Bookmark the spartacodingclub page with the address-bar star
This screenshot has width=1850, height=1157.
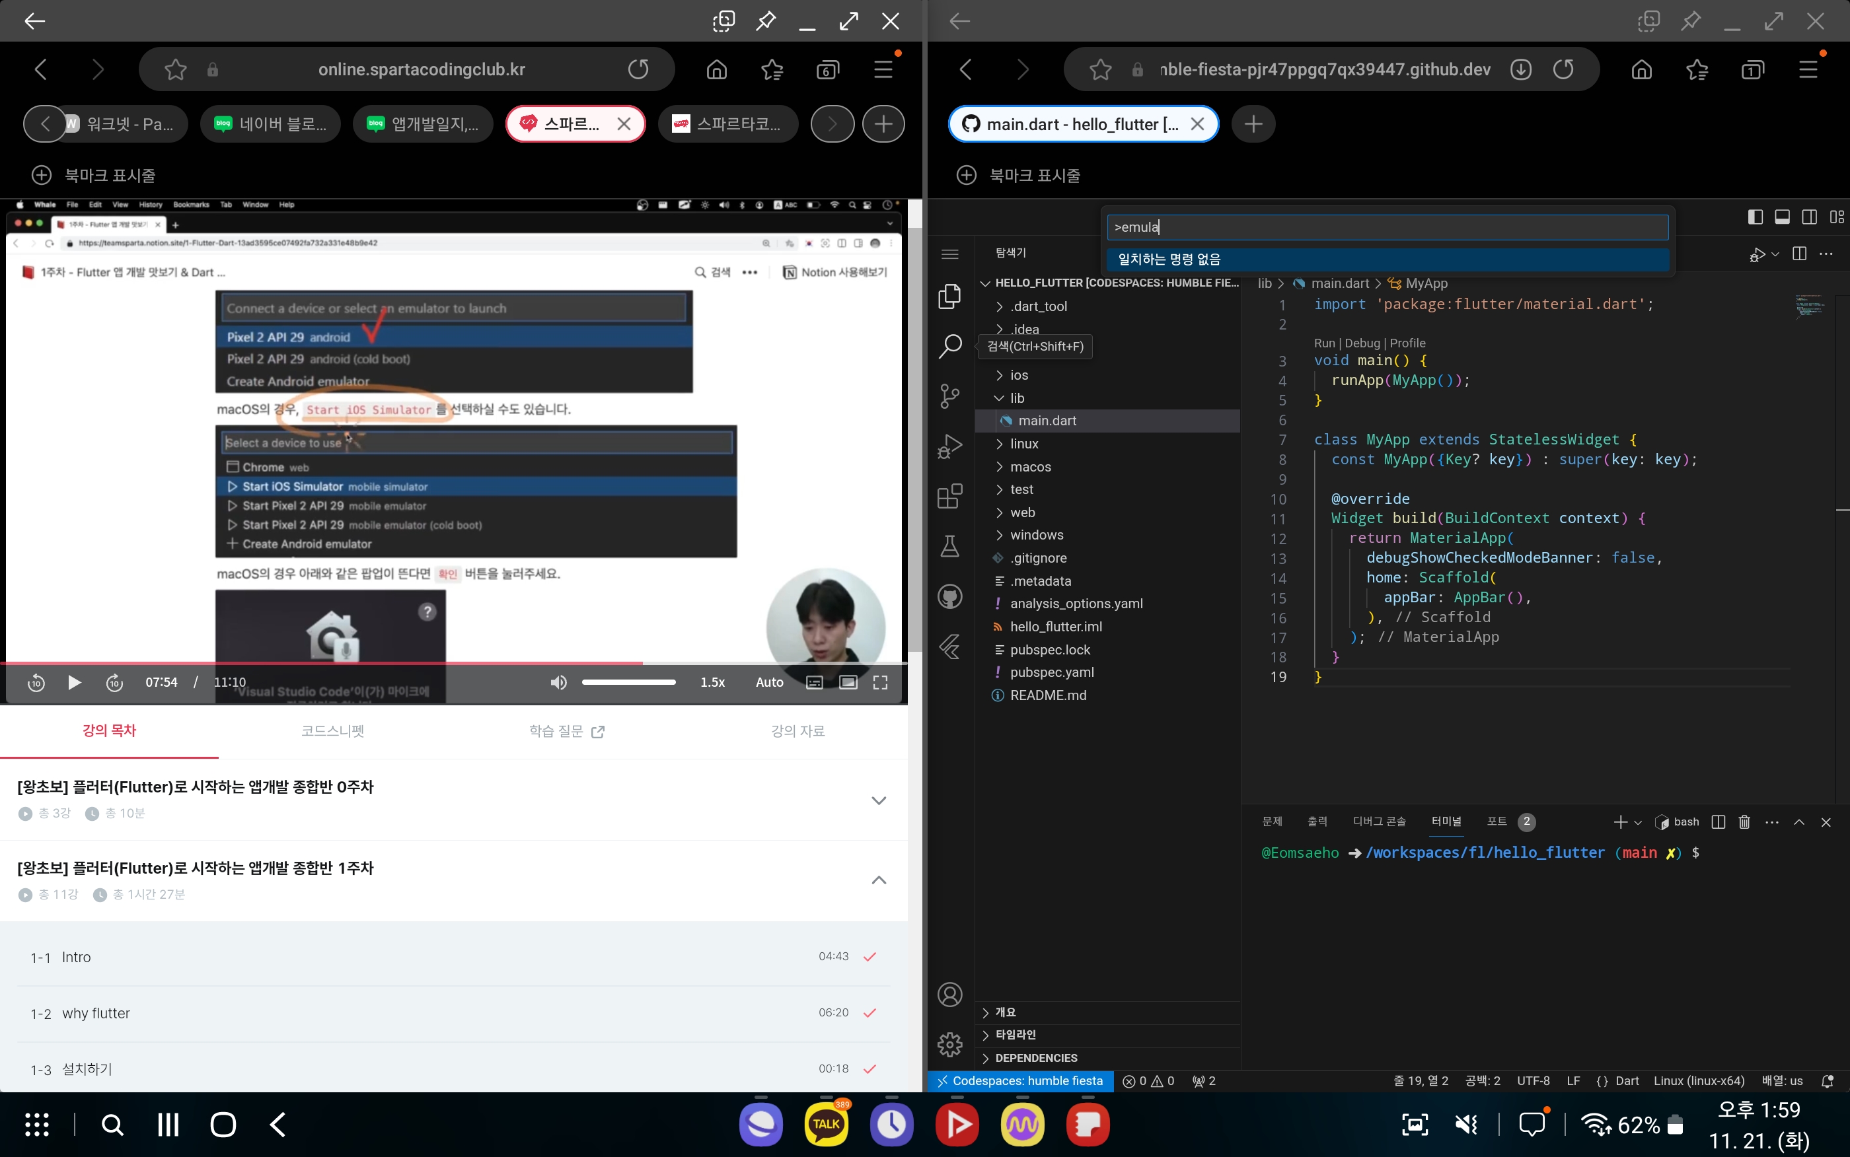tap(175, 69)
